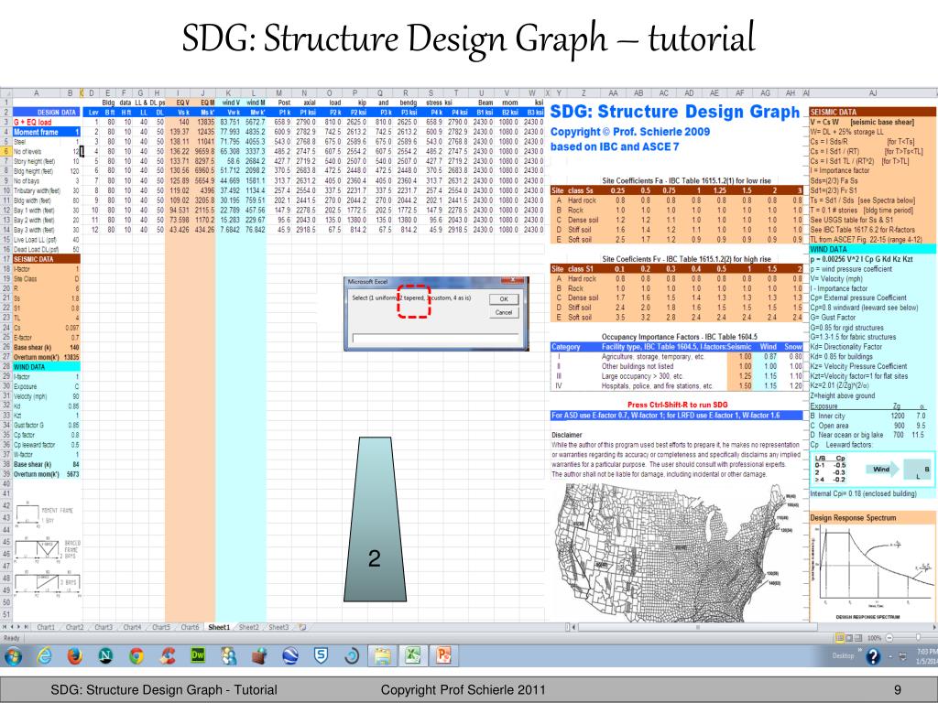Open Netscape Navigator from the taskbar

point(106,656)
